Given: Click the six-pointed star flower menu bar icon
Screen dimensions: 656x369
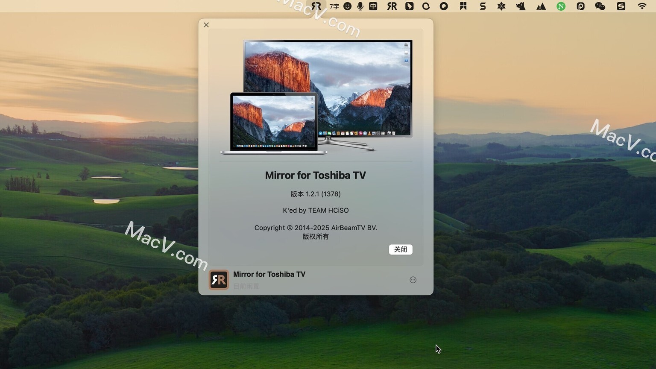Looking at the screenshot, I should click(501, 6).
